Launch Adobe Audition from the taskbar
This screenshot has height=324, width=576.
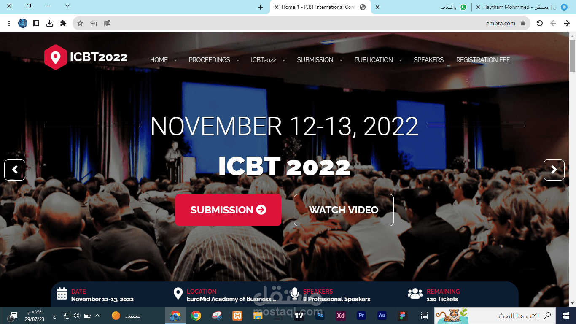(x=382, y=316)
